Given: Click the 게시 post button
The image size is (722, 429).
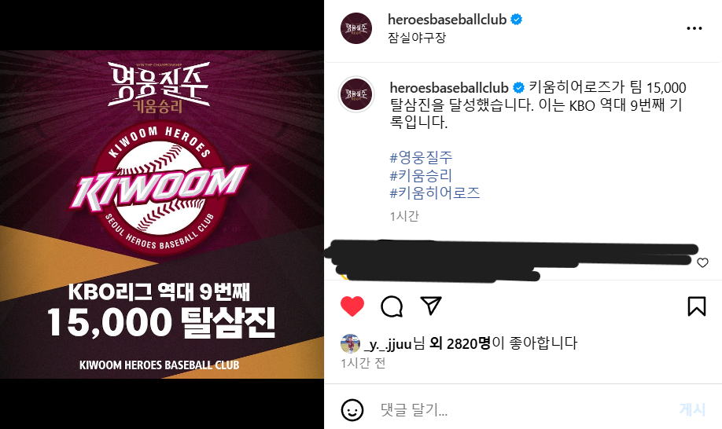Looking at the screenshot, I should click(692, 409).
